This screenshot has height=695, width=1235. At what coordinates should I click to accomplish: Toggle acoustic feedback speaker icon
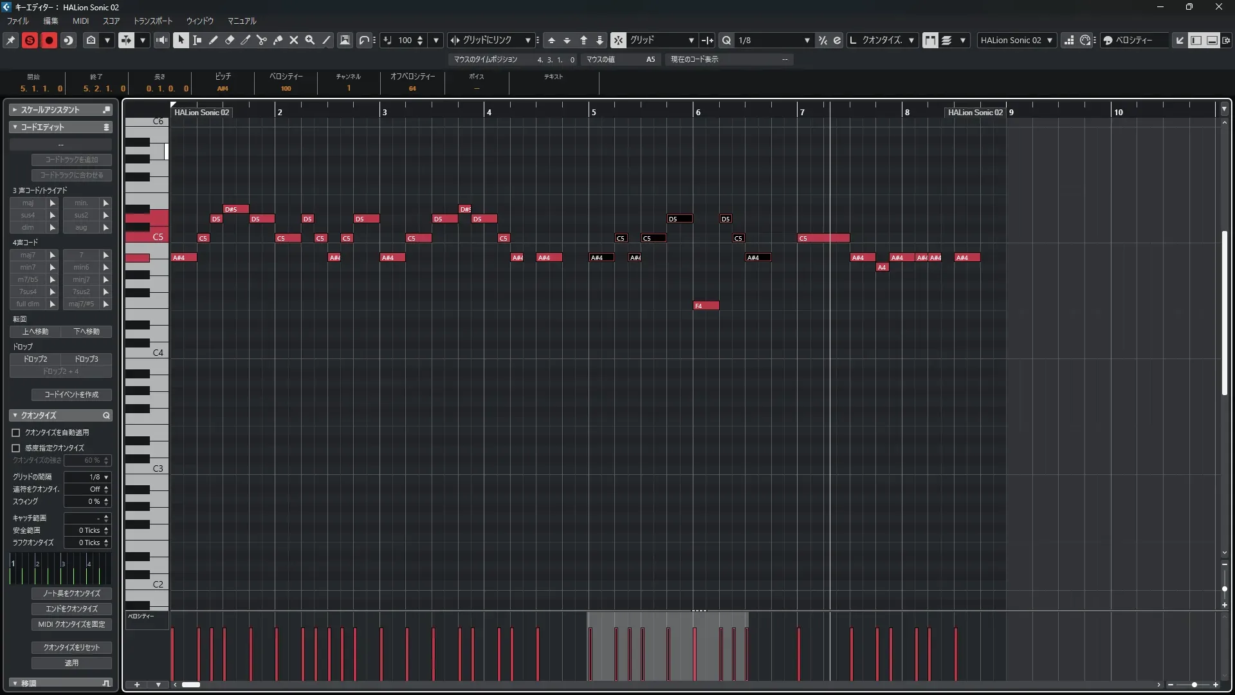pyautogui.click(x=161, y=40)
